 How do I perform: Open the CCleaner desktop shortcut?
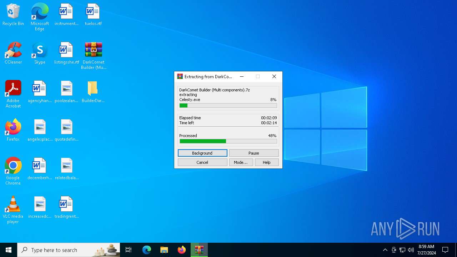point(13,54)
